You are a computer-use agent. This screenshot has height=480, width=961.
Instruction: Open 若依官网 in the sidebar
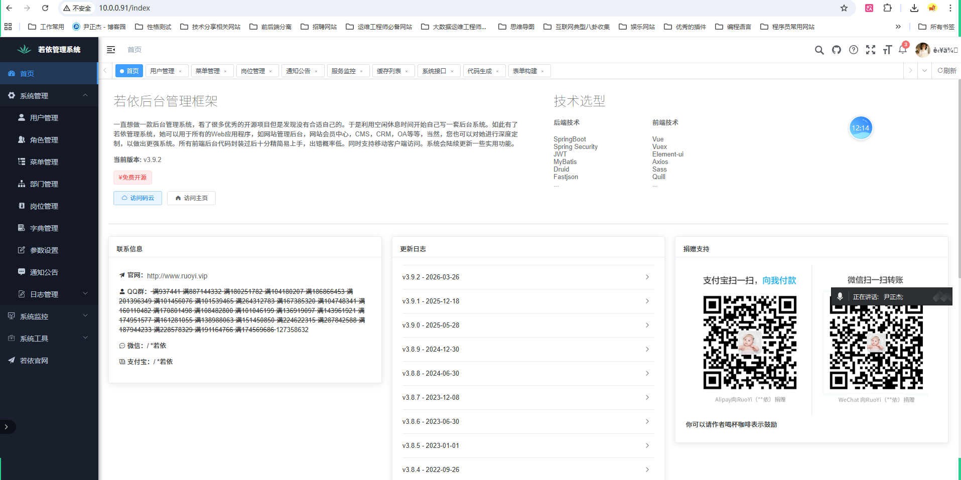[x=49, y=360]
